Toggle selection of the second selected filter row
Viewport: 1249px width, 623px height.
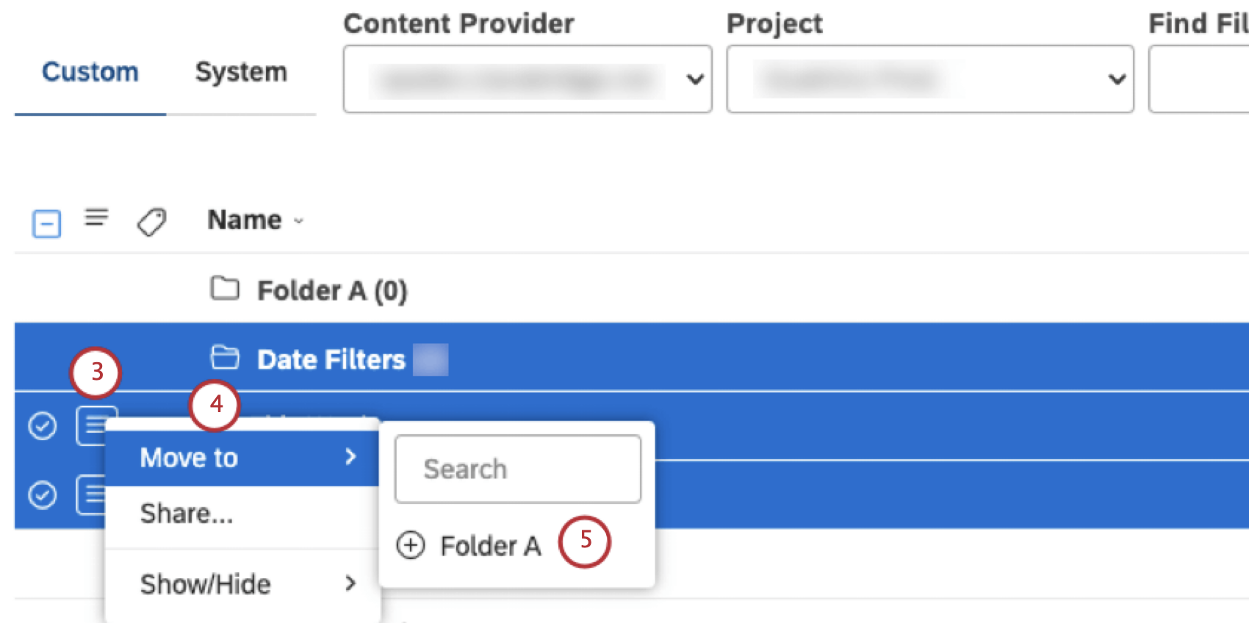42,494
